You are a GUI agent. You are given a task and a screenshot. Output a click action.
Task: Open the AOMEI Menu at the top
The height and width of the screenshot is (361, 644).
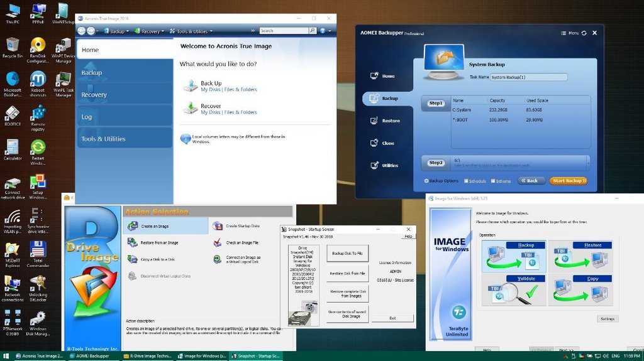click(570, 33)
